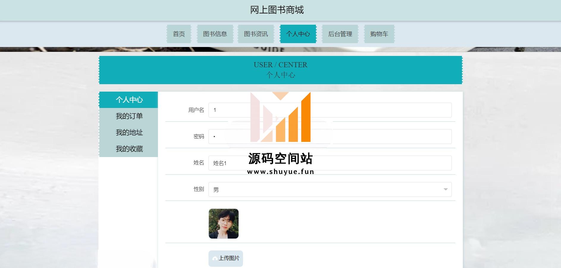Click the 网上图书商城 site title
The height and width of the screenshot is (268, 561).
click(x=277, y=10)
